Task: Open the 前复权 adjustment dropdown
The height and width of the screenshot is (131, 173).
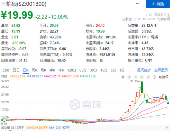Action: click(164, 77)
